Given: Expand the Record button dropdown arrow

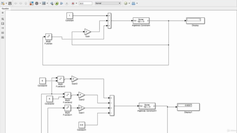Looking at the screenshot, I should click(76, 3).
